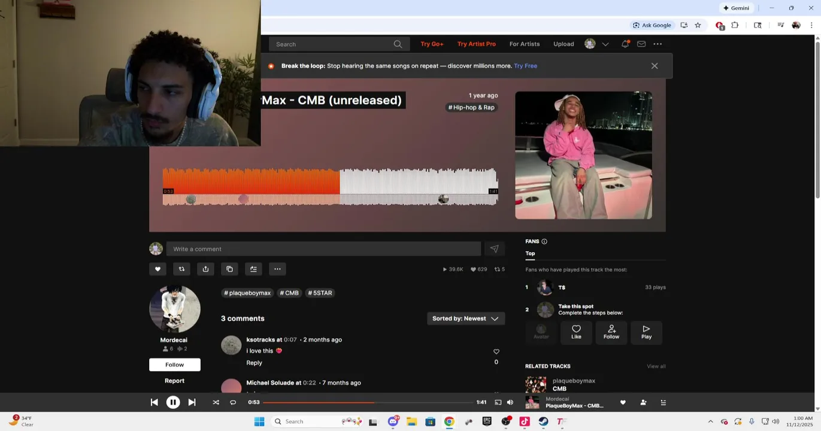Skip to the previous track
821x431 pixels.
154,403
